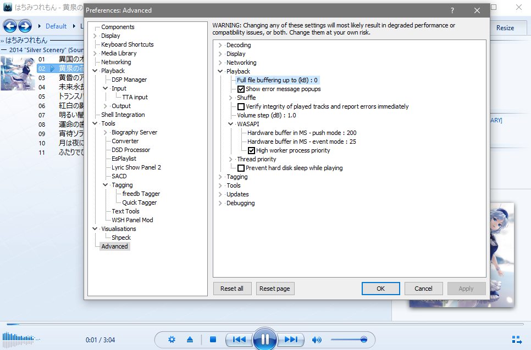Image resolution: width=531 pixels, height=350 pixels.
Task: Select Full file buffering up to (kB) setting
Action: (277, 80)
